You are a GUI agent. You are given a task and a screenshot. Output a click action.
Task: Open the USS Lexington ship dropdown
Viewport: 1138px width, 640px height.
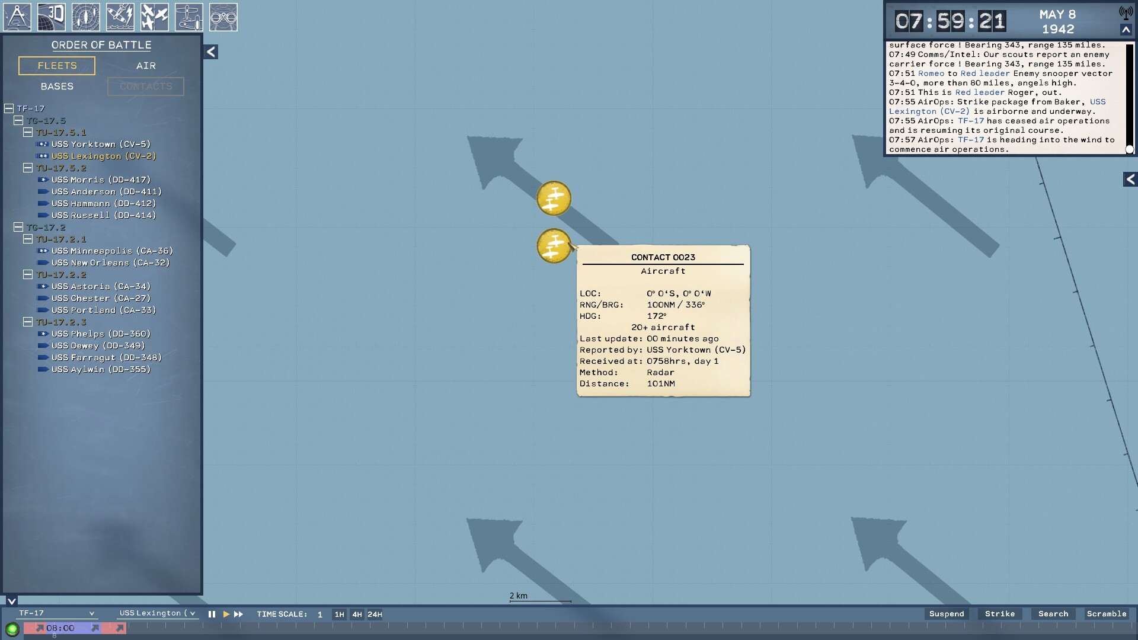(157, 613)
